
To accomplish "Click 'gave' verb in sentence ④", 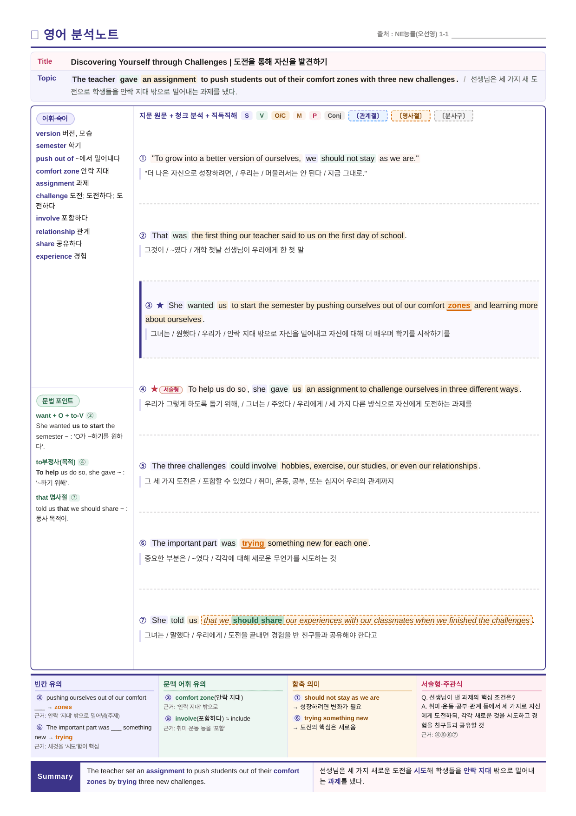I will (279, 389).
